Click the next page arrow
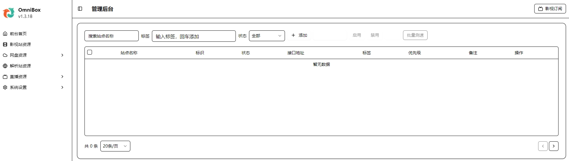Screen dimensions: 569x161 tap(554, 146)
